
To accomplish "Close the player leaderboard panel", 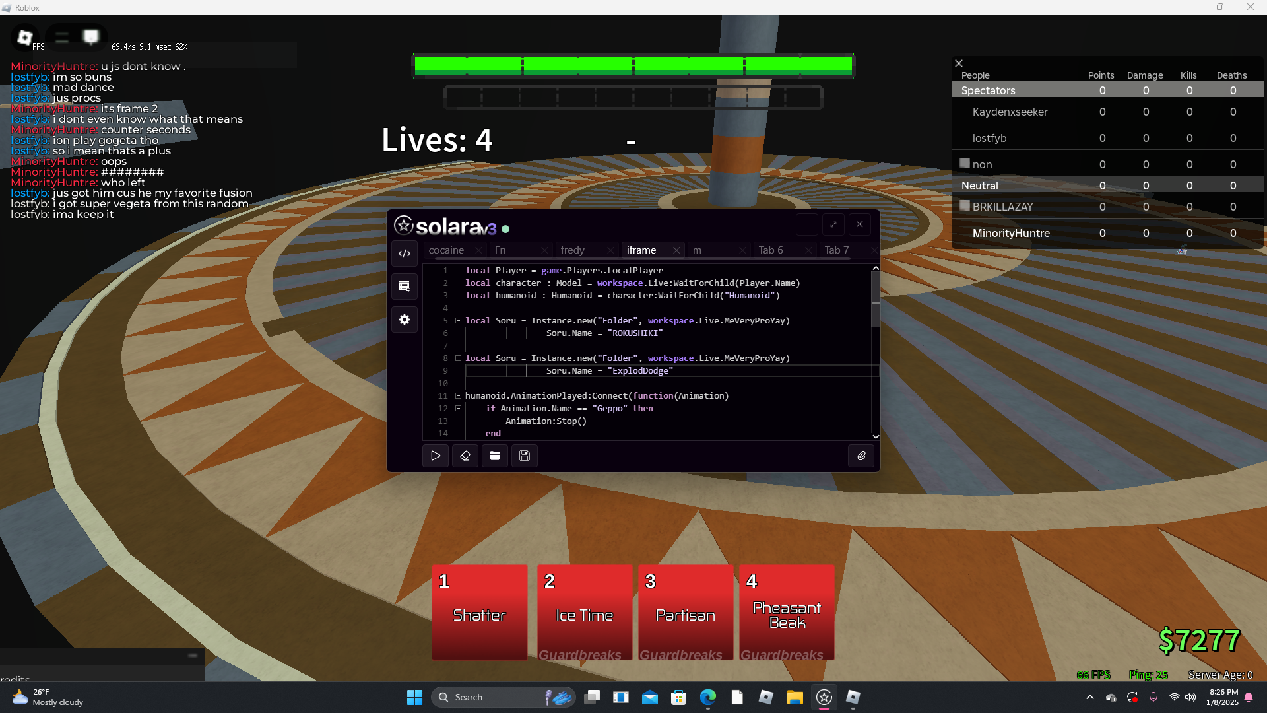I will point(959,63).
